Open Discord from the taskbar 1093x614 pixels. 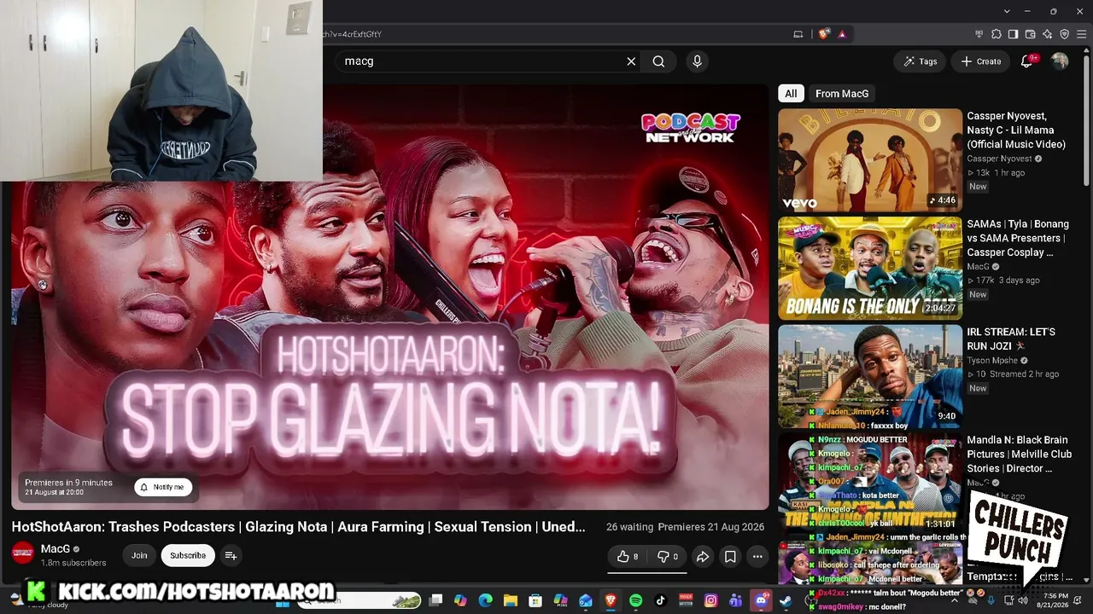point(760,600)
